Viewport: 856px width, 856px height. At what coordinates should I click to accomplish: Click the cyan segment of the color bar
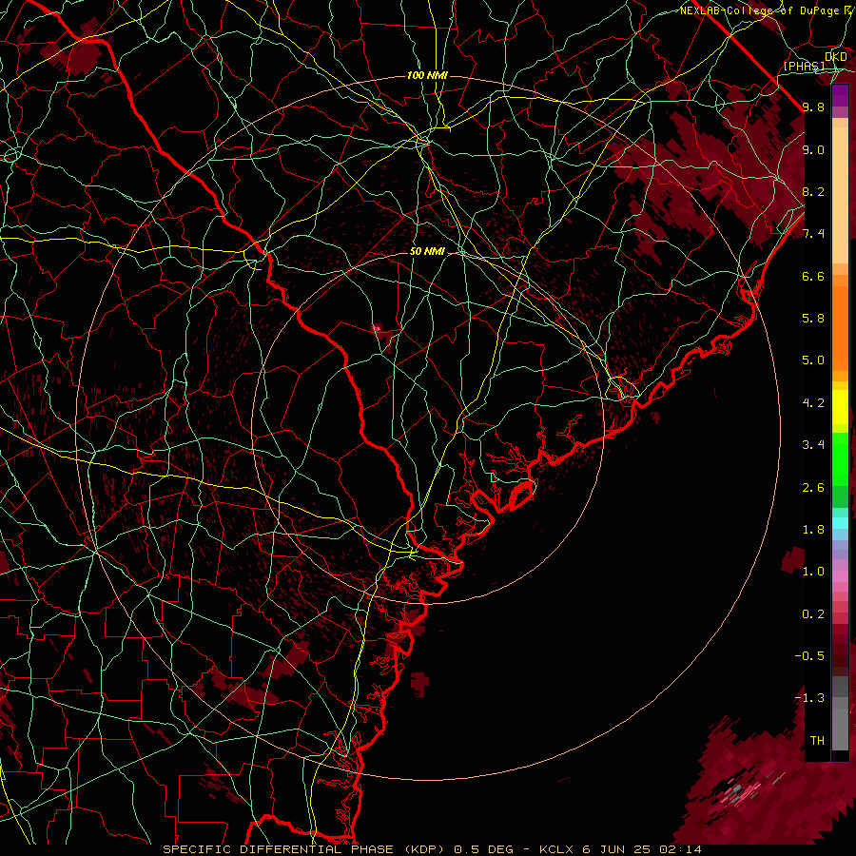pyautogui.click(x=840, y=522)
